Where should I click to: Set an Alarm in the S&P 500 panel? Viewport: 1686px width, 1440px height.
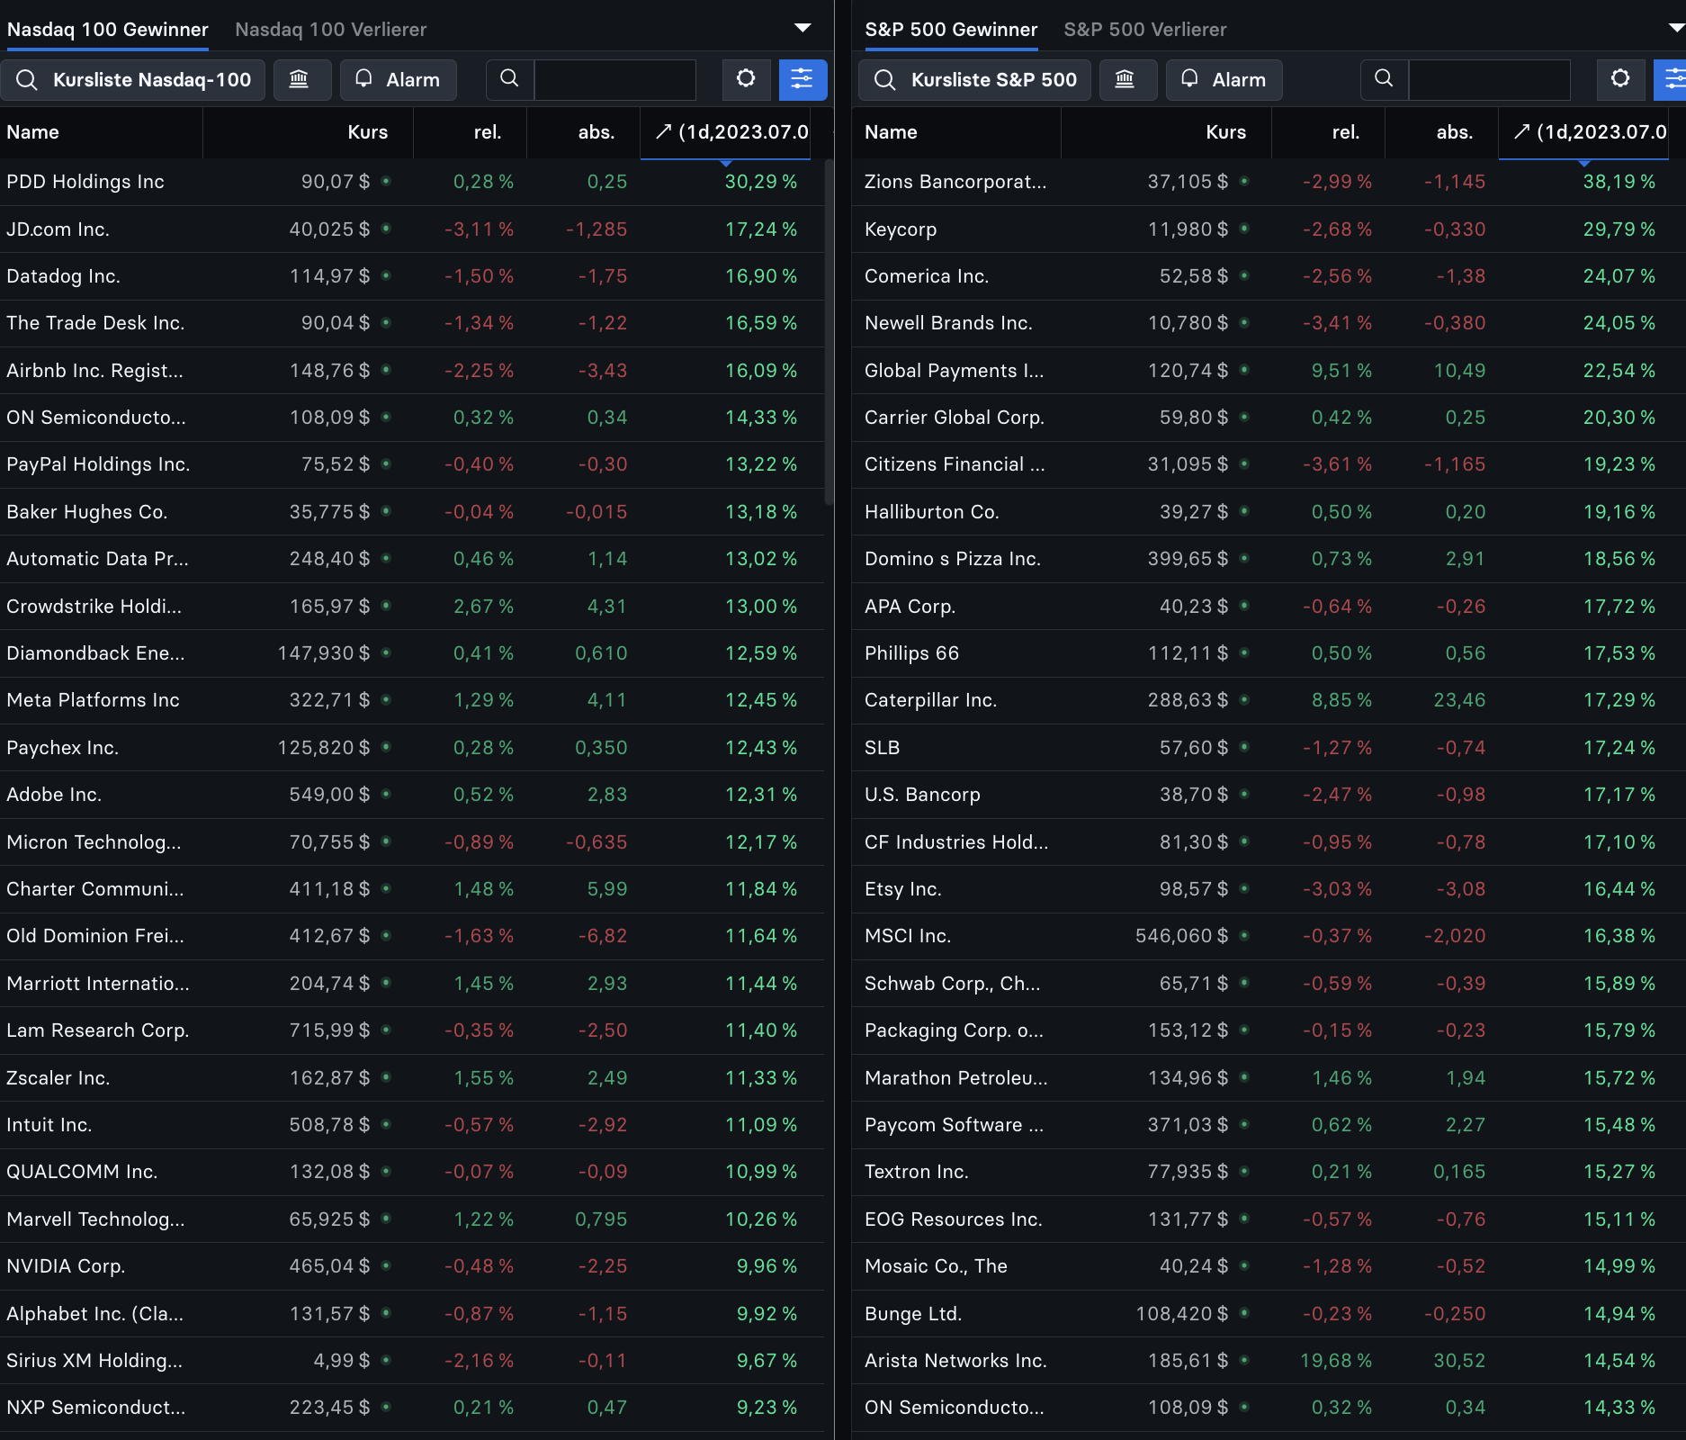click(x=1224, y=80)
